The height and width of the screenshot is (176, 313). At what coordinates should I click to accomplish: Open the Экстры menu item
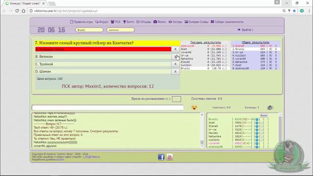(x=176, y=22)
